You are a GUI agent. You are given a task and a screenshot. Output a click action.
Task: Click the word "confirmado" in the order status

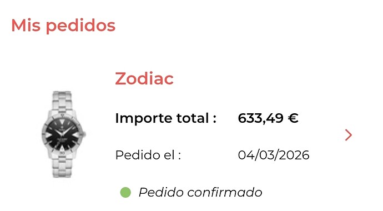[225, 193]
